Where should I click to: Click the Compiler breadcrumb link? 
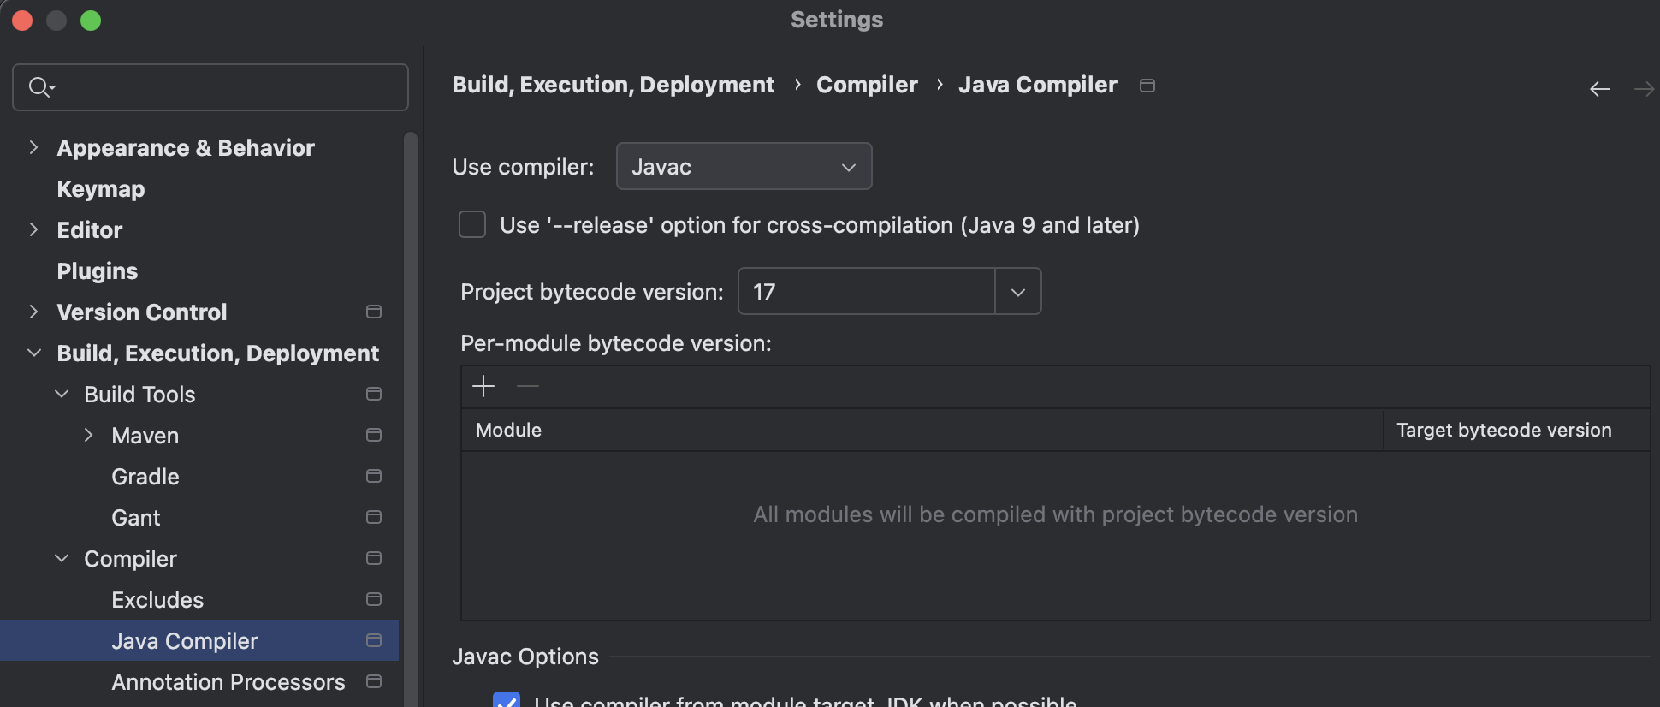[867, 85]
